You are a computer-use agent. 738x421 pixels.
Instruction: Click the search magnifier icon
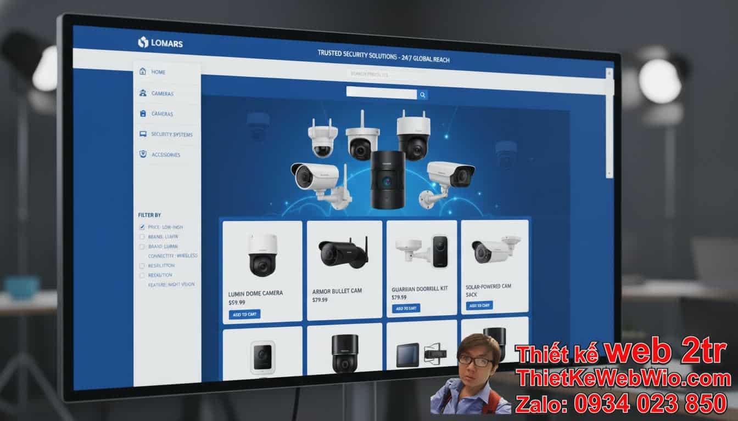click(422, 95)
